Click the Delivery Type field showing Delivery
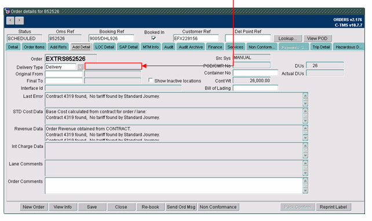 60,67
